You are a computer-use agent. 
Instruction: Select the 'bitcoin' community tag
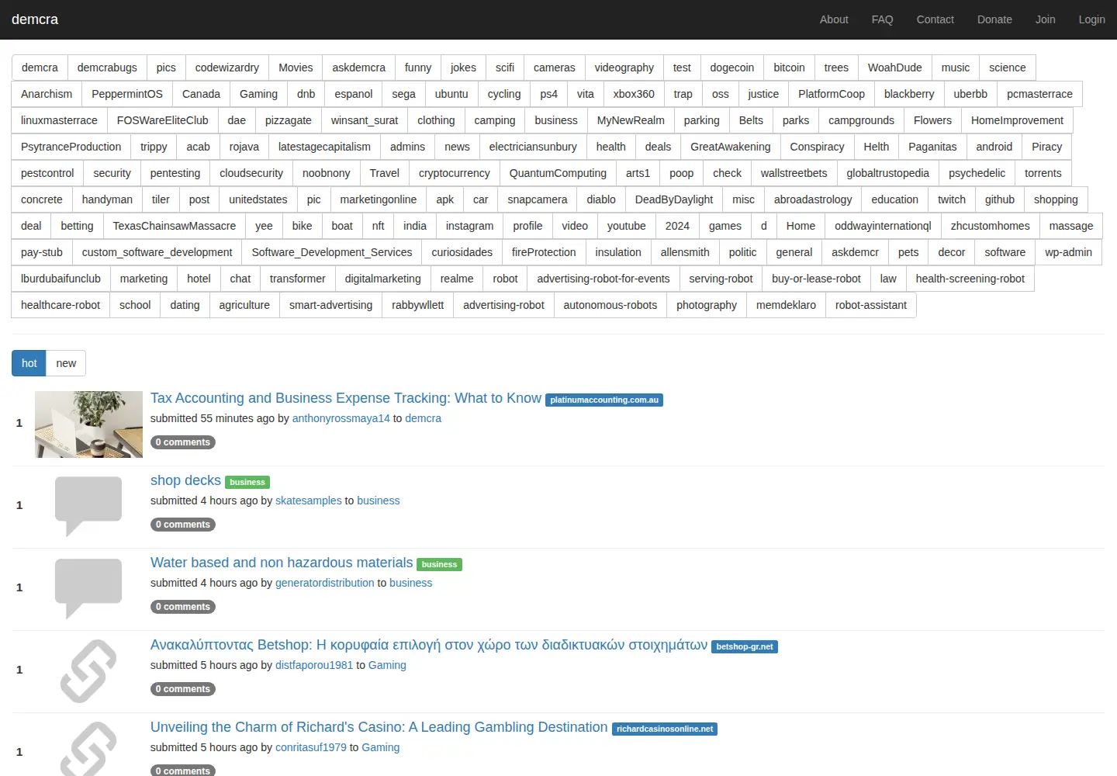pyautogui.click(x=789, y=68)
